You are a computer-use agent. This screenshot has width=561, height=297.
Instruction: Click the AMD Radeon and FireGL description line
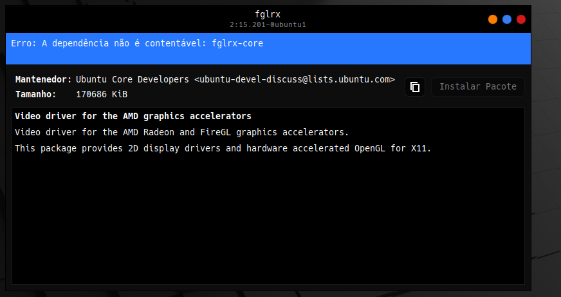[182, 133]
